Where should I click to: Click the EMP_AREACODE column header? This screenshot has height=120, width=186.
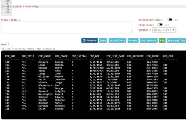(136, 56)
